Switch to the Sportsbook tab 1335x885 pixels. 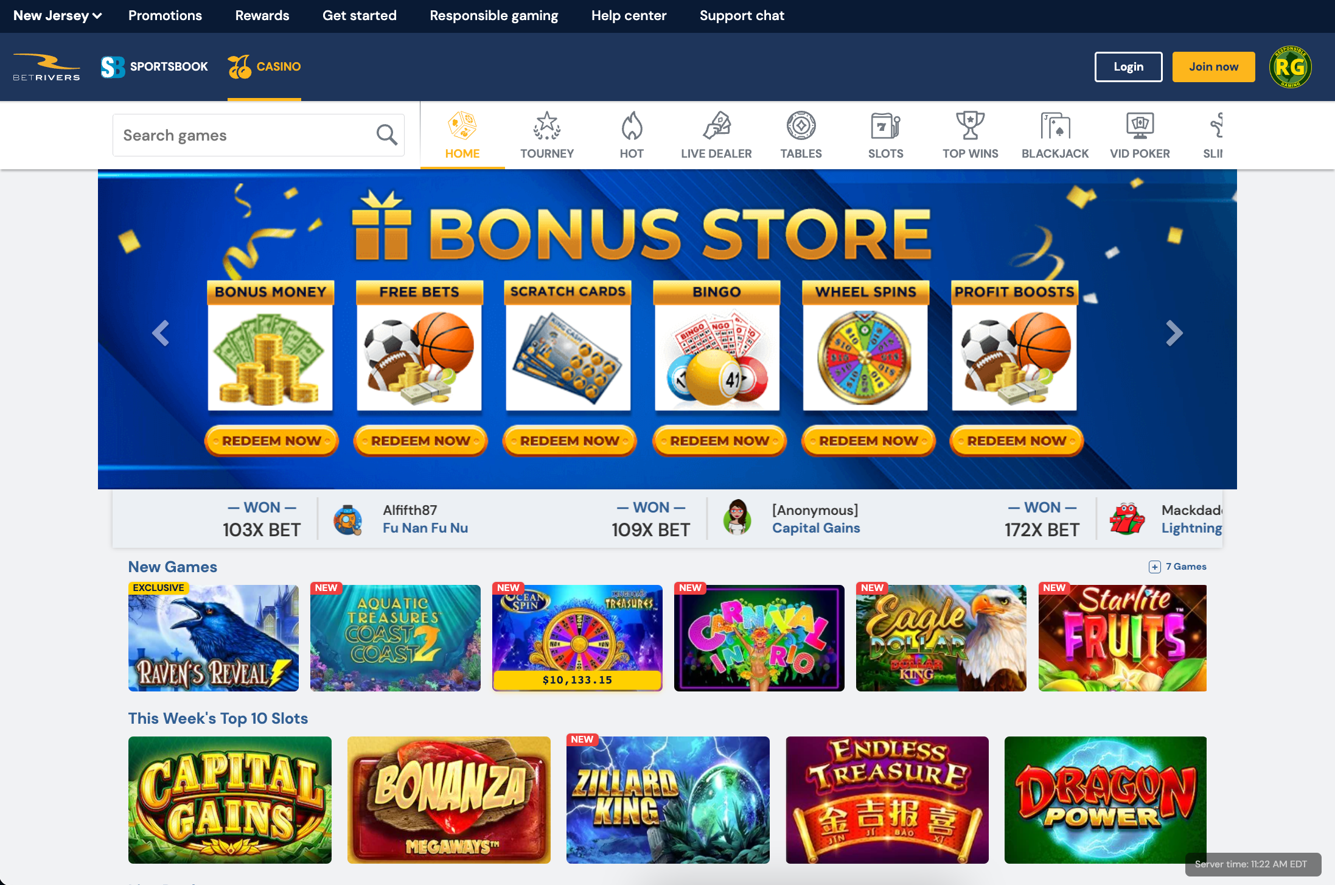tap(155, 67)
